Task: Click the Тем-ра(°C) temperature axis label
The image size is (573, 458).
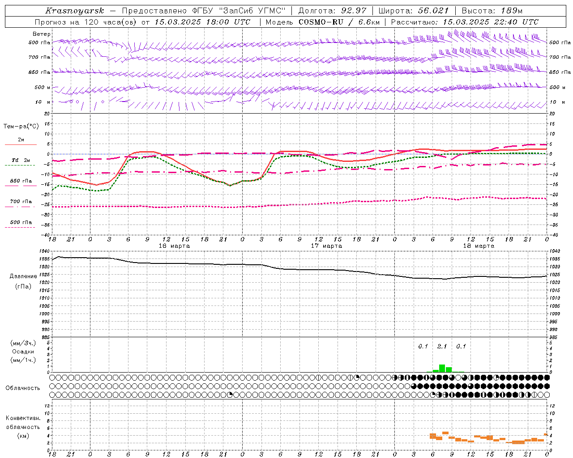Action: click(x=21, y=127)
